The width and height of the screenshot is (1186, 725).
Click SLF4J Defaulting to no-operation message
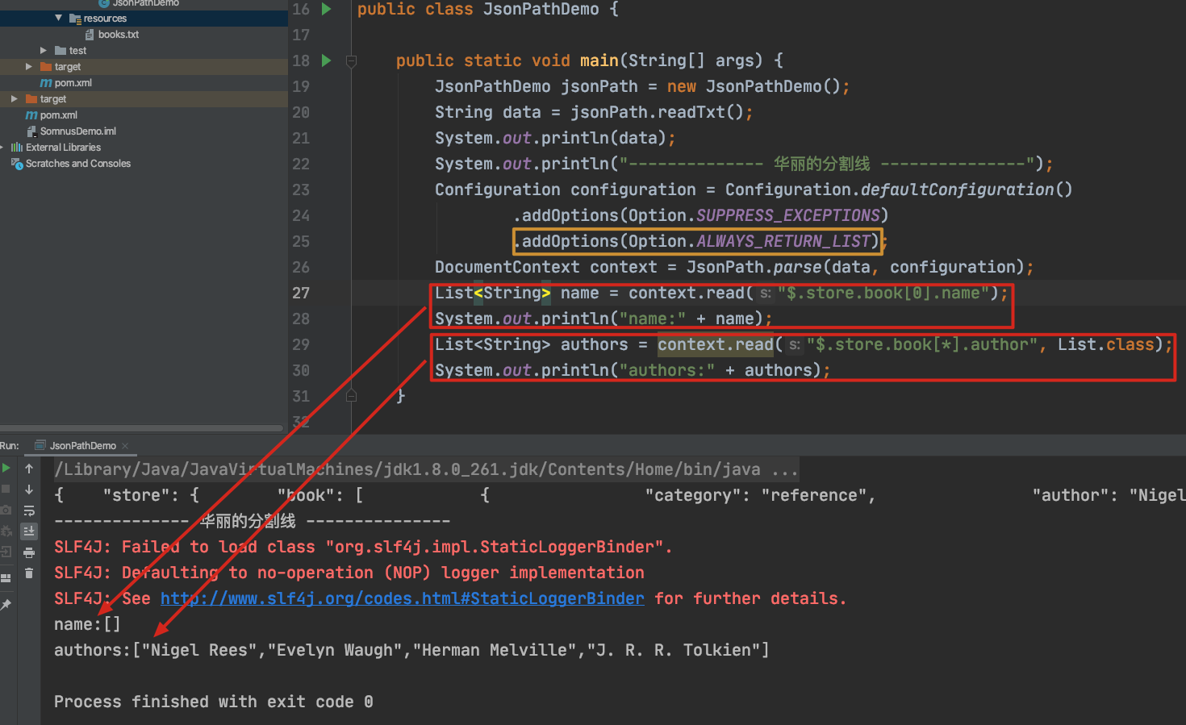point(349,573)
